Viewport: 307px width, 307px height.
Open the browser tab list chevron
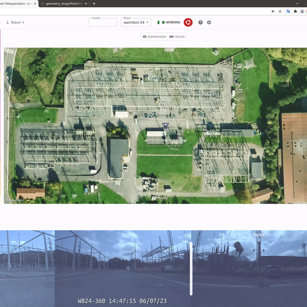coord(297,4)
